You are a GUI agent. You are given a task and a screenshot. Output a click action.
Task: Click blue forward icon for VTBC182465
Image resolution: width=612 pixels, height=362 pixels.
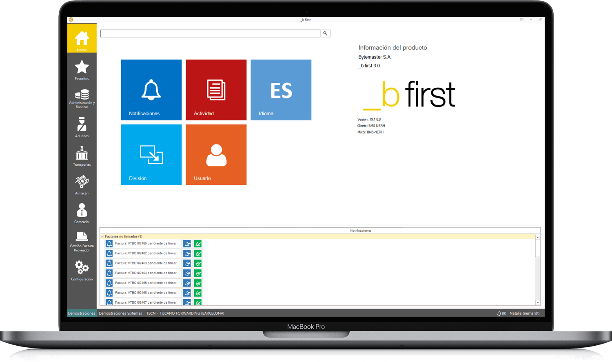point(187,283)
